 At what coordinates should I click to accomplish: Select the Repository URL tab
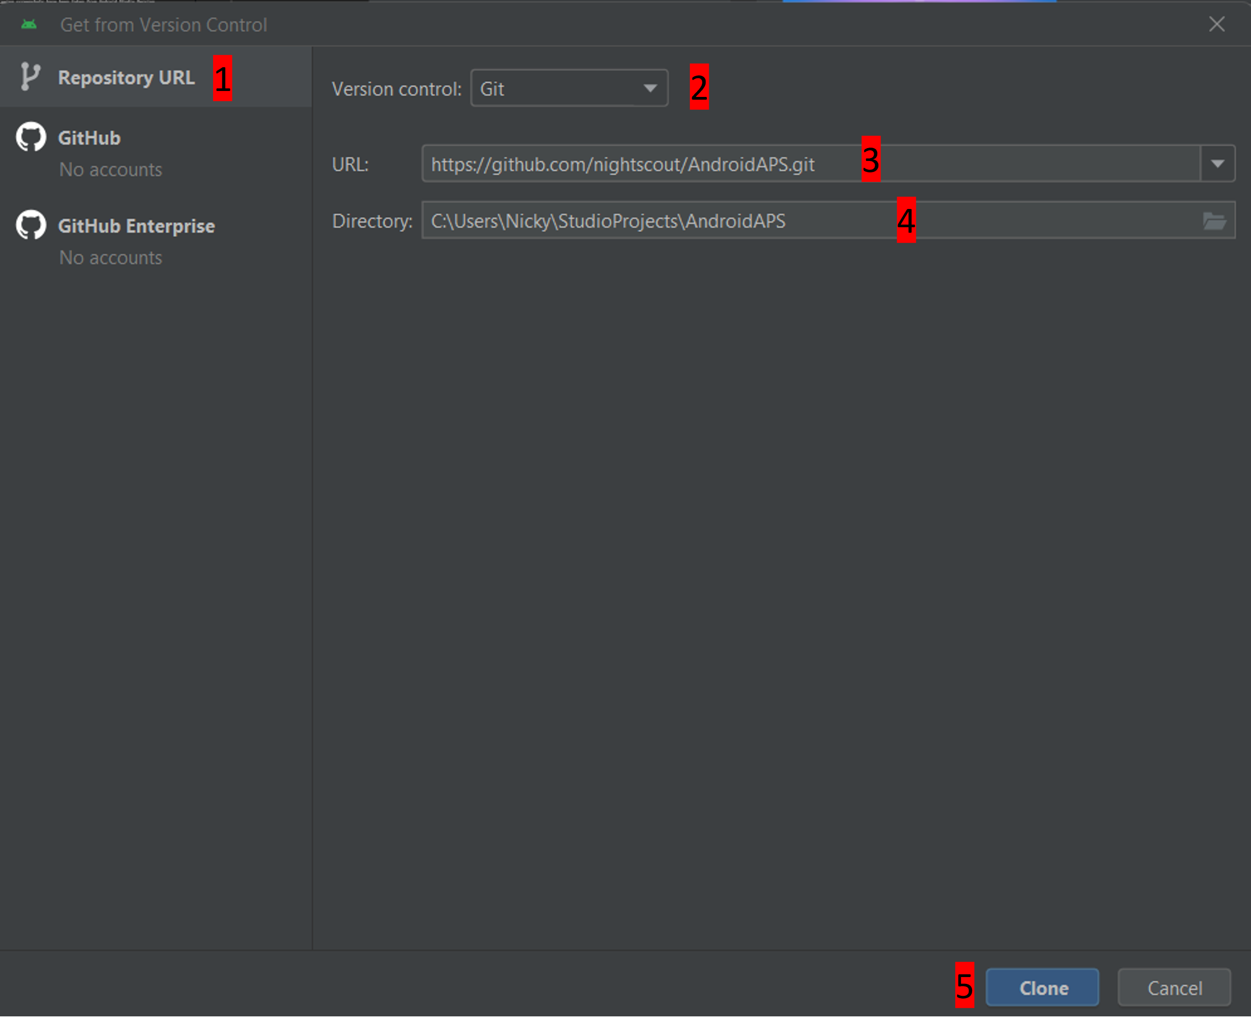point(155,77)
